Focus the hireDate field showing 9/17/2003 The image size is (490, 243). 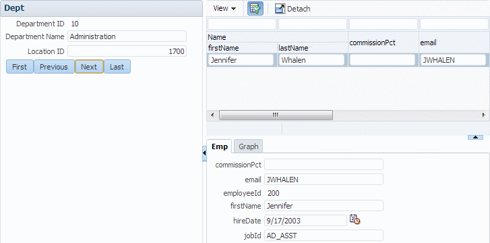[305, 221]
